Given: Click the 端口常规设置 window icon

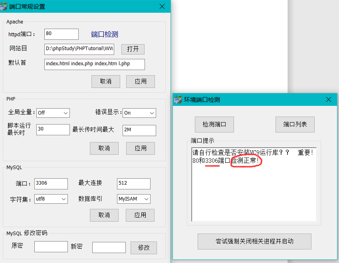Looking at the screenshot, I should pos(6,6).
